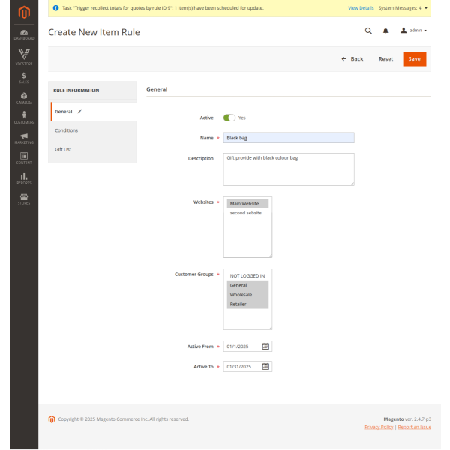Toggle the Active switch off

229,118
